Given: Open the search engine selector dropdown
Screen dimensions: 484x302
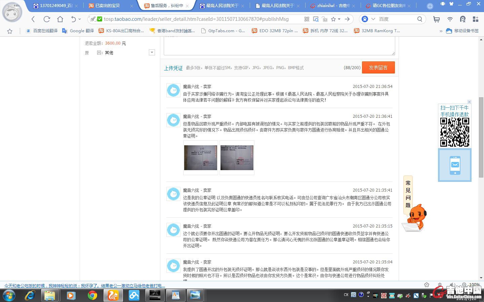Looking at the screenshot, I should click(x=373, y=19).
